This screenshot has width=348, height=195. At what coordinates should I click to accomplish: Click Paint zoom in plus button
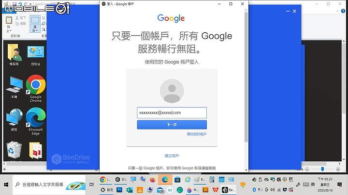(338, 169)
